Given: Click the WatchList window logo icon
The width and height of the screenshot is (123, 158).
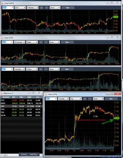Looking at the screenshot, I should point(2,93).
